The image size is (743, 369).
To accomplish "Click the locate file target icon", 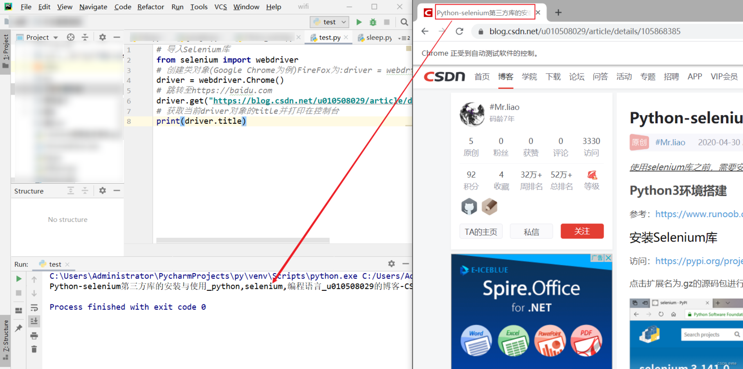I will pyautogui.click(x=70, y=37).
